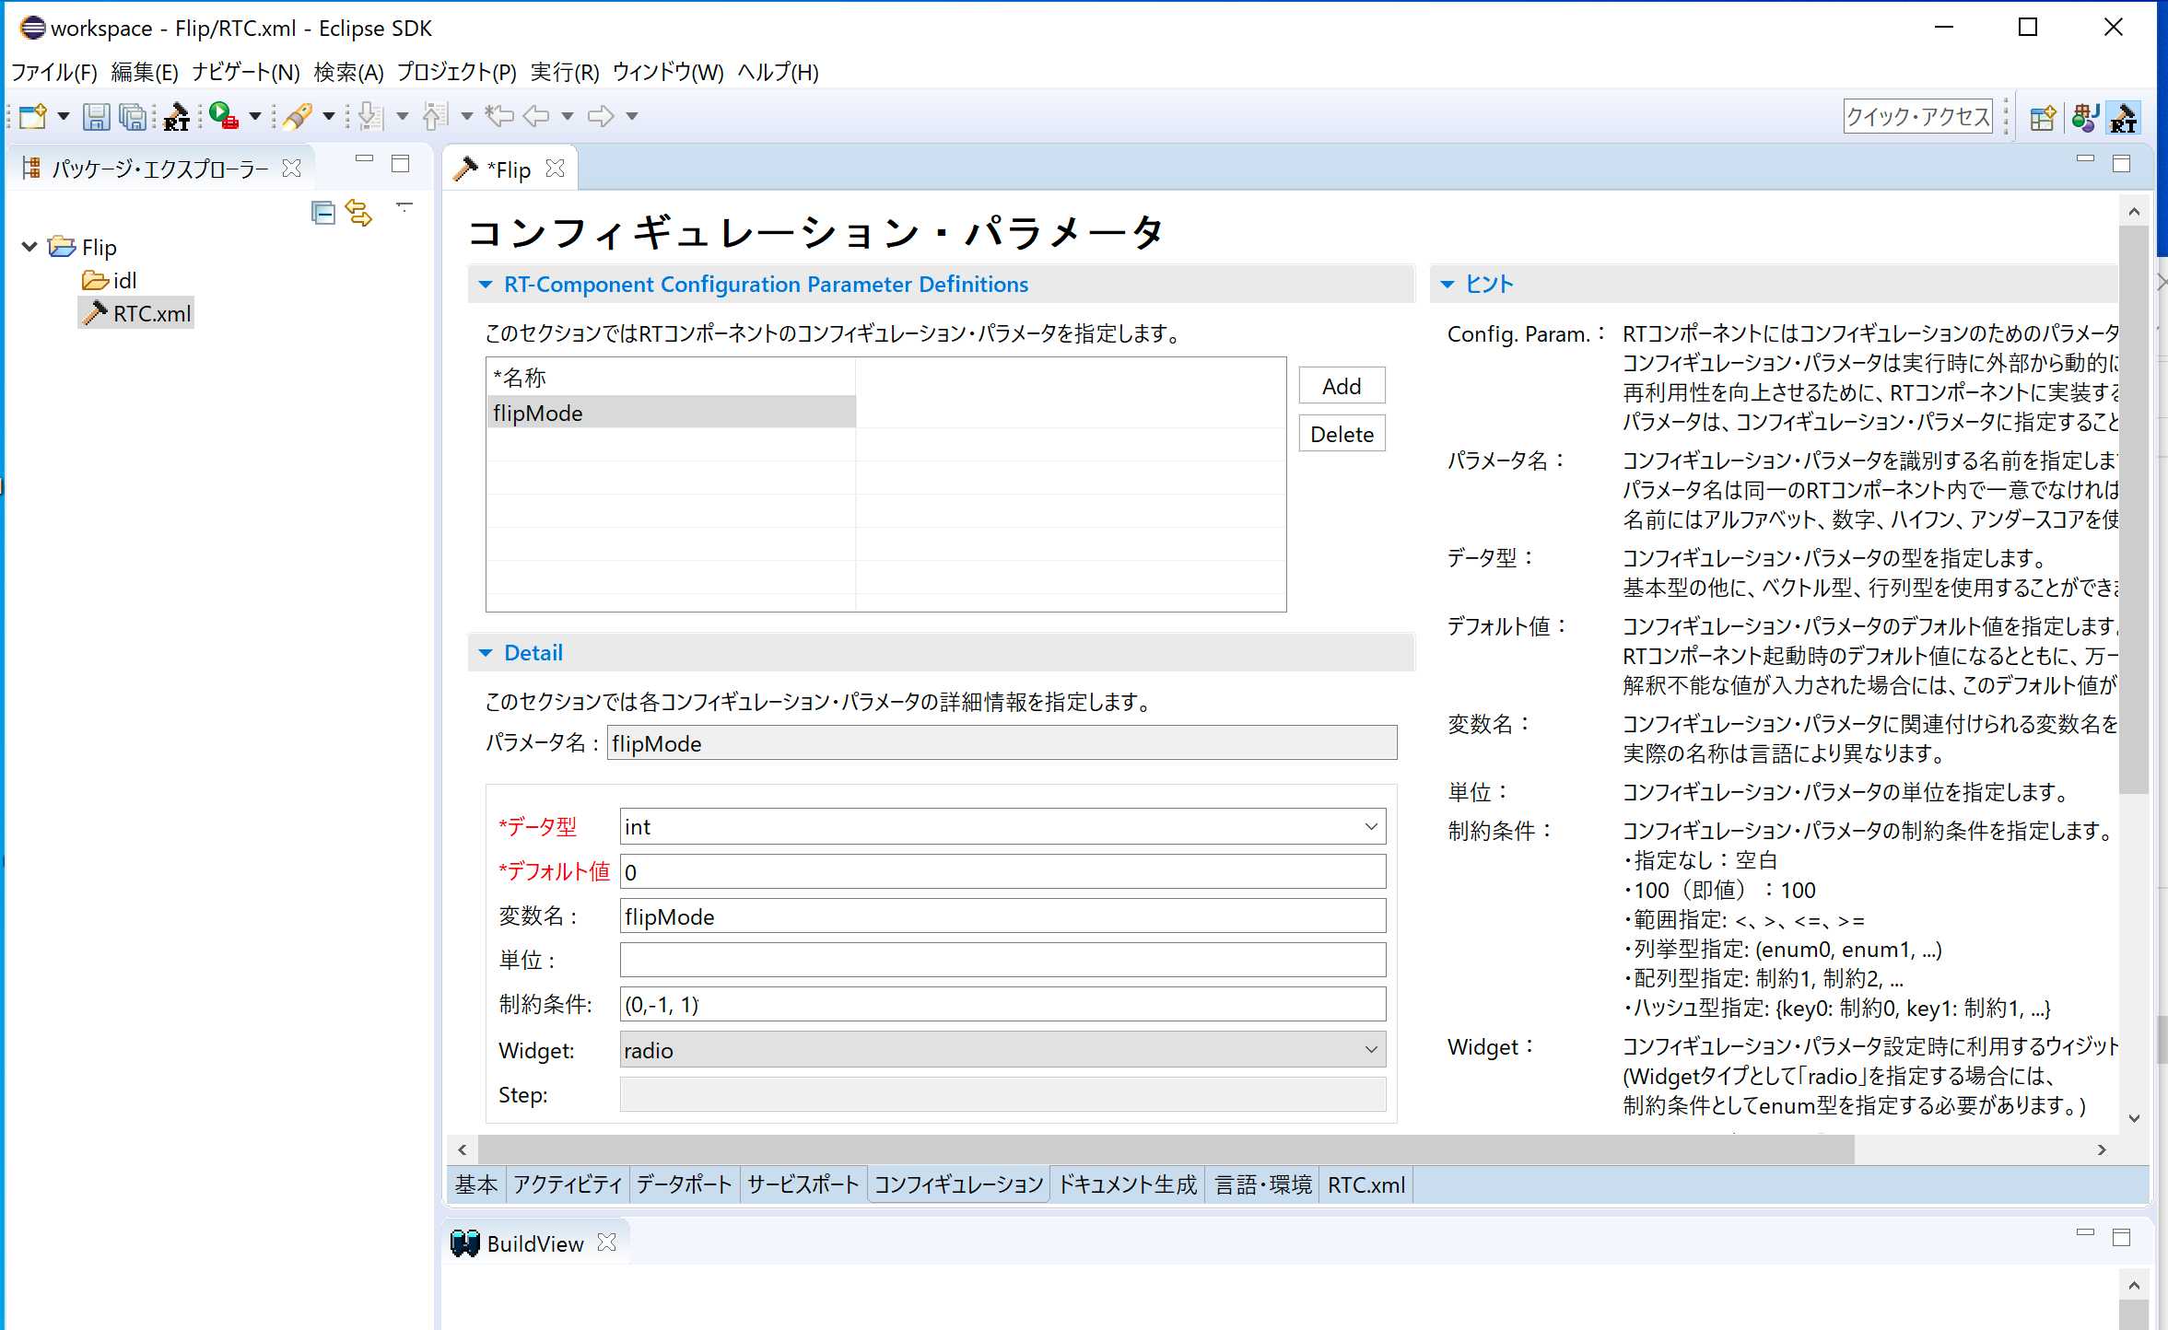The height and width of the screenshot is (1330, 2168).
Task: Open the Widget combo box showing radio
Action: click(1002, 1050)
